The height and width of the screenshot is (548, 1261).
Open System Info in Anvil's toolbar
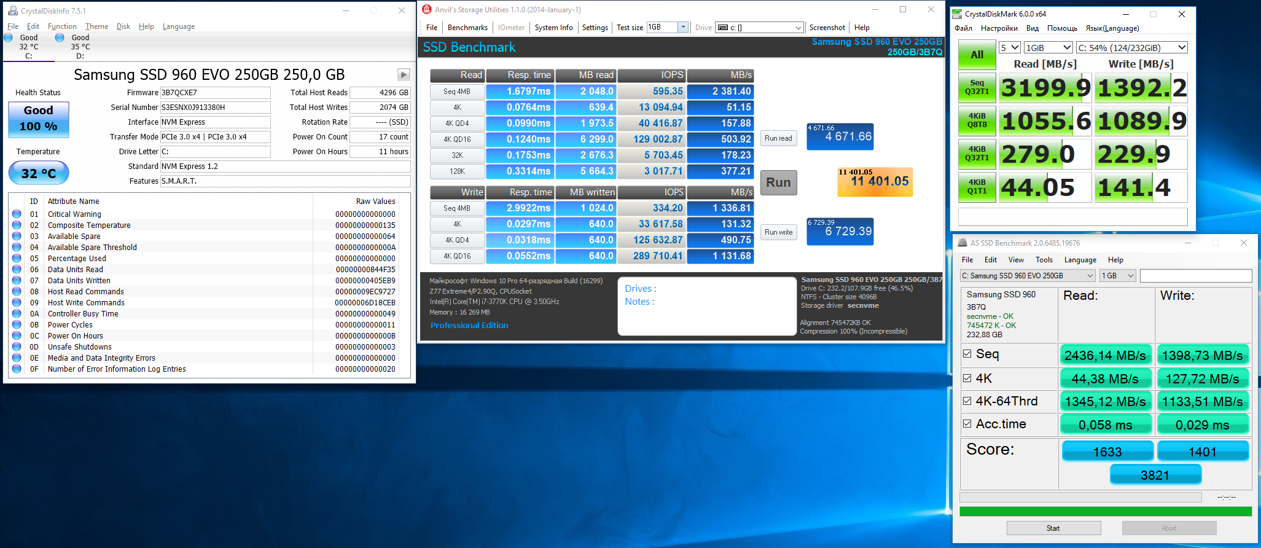point(553,28)
